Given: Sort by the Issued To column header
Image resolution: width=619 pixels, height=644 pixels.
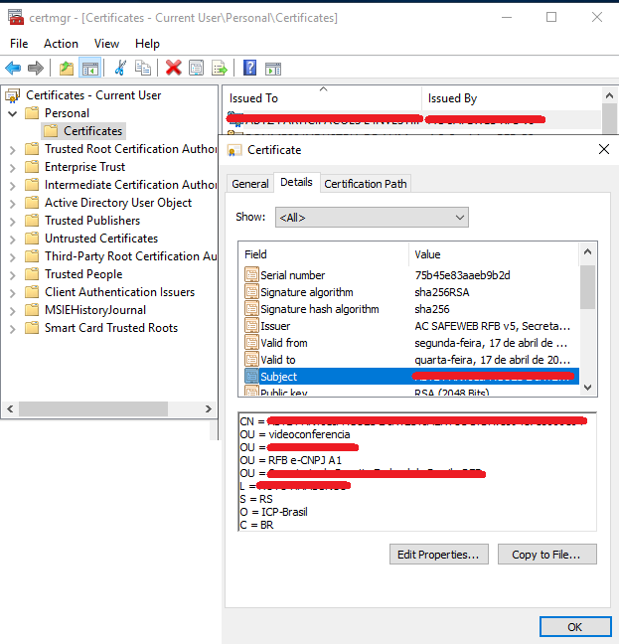Looking at the screenshot, I should tap(322, 98).
